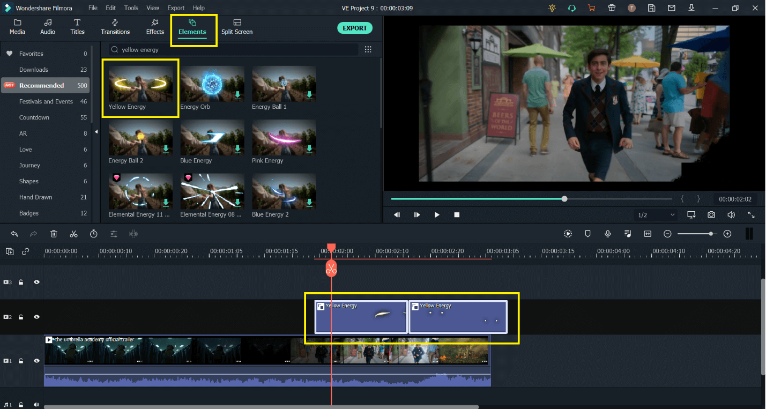The image size is (766, 409).
Task: Click the audio waveform tool icon
Action: 133,234
